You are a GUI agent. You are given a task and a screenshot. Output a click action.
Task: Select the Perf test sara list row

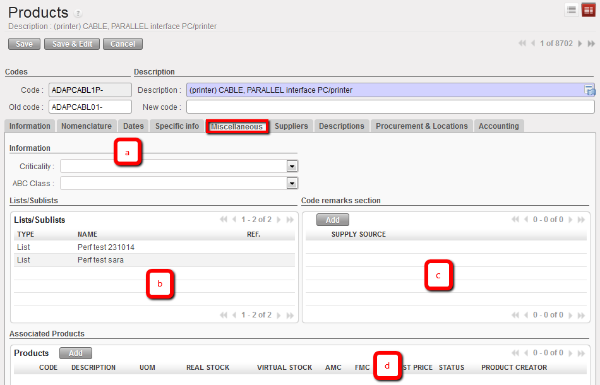click(x=101, y=260)
